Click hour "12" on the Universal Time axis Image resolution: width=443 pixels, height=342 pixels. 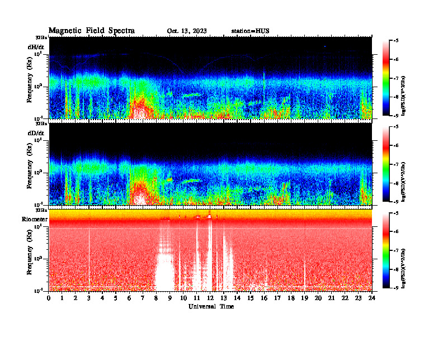210,298
